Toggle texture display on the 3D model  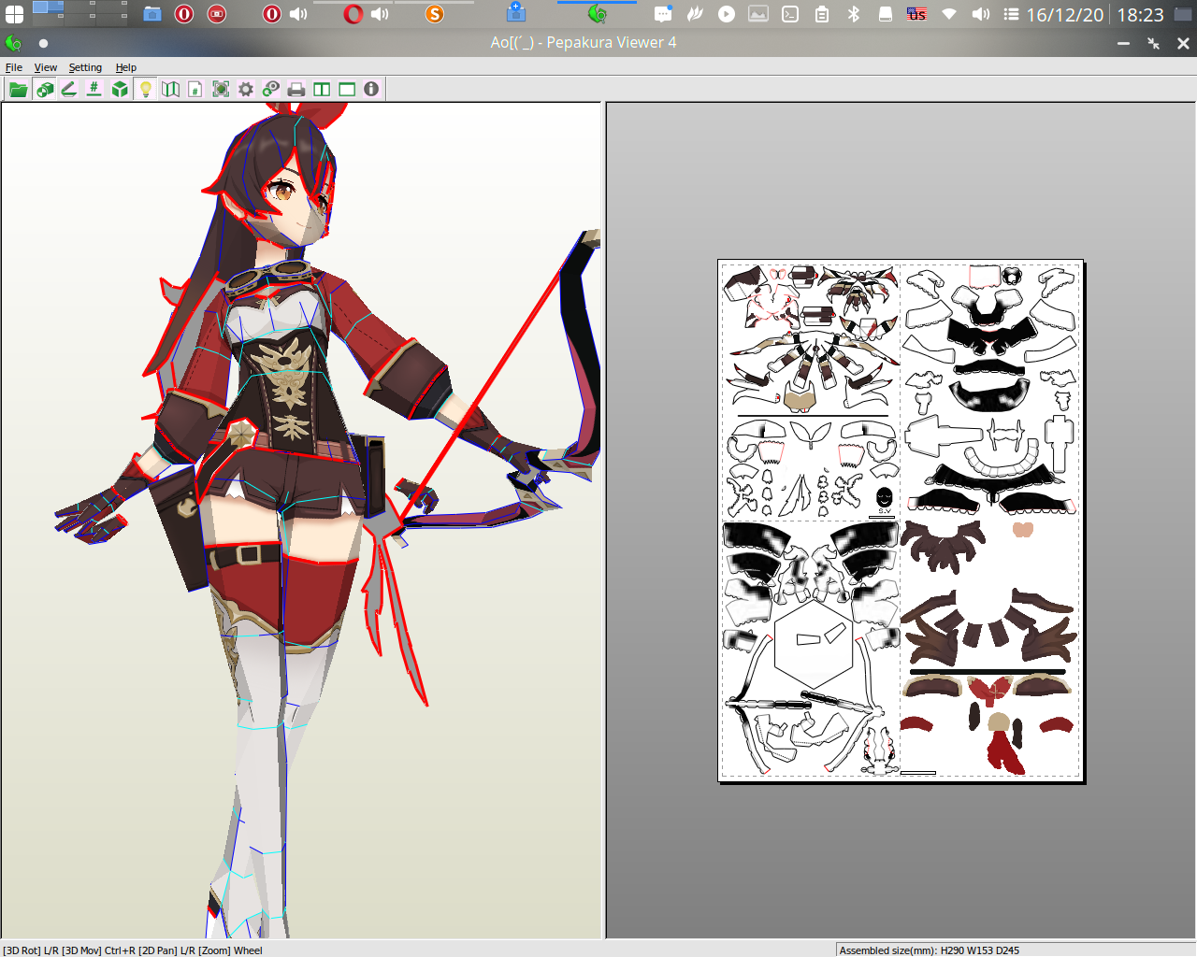coord(45,89)
